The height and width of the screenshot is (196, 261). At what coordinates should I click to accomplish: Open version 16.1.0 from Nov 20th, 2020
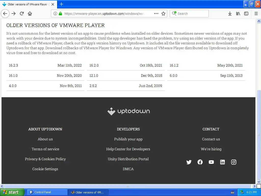point(45,76)
